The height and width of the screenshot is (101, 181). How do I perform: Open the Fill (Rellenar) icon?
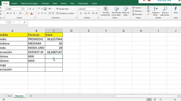[148, 11]
